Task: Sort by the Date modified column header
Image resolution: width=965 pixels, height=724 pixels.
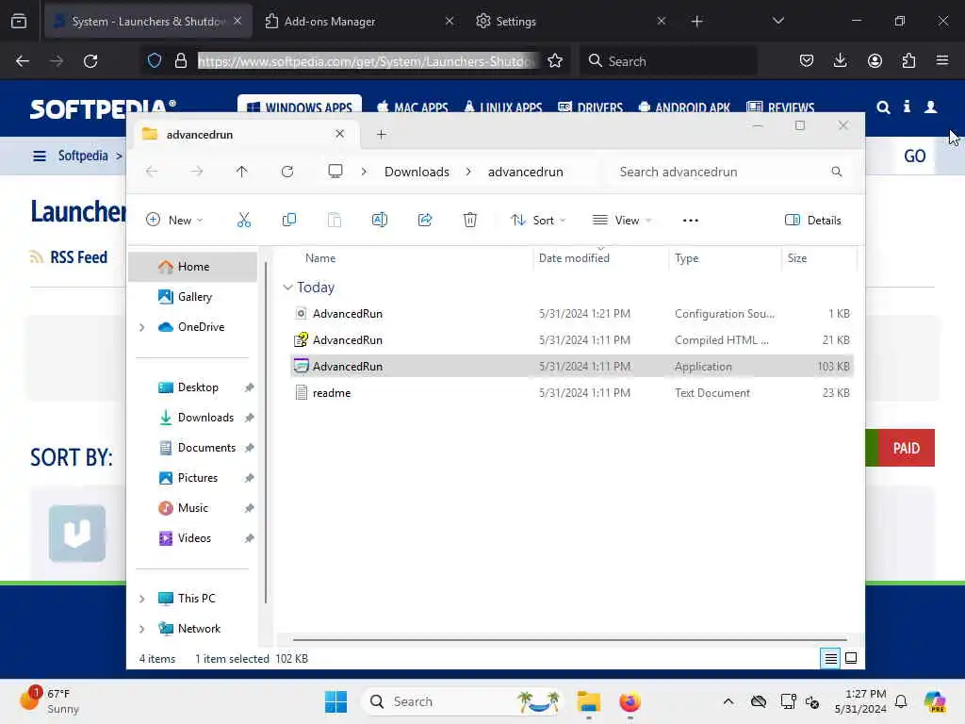Action: tap(600, 258)
